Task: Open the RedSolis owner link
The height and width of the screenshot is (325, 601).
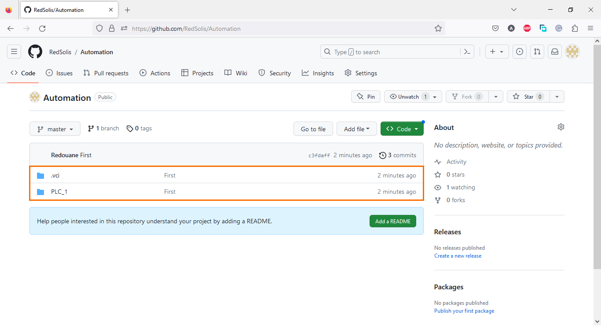Action: click(60, 52)
